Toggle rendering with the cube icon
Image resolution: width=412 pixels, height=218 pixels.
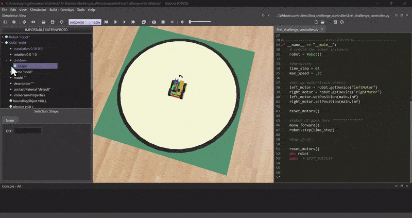[x=144, y=22]
